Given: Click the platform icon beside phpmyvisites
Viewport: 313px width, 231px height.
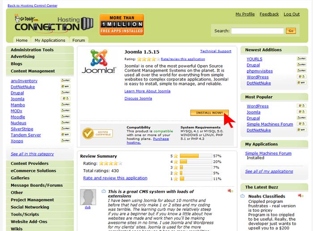Looking at the screenshot, I should [301, 71].
